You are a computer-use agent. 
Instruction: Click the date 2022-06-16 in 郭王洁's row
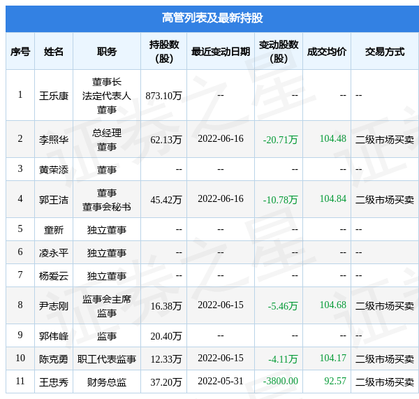(x=221, y=198)
